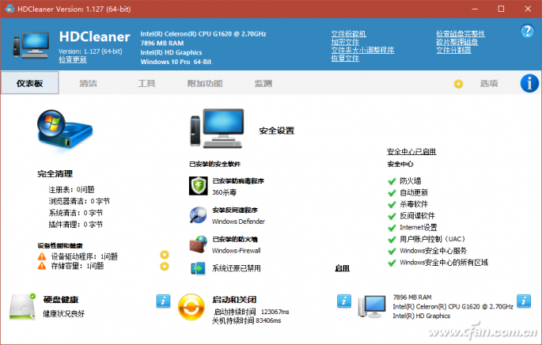Click the magnifier globe anti-spyware icon
This screenshot has height=345, width=542.
pos(198,215)
